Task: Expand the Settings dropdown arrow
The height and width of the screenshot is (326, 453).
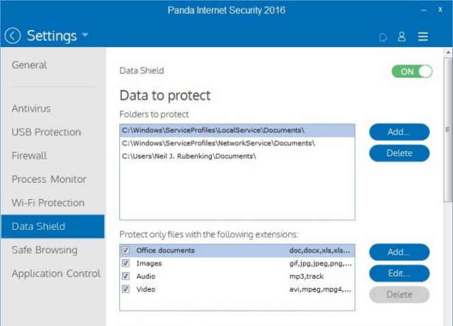Action: coord(85,35)
